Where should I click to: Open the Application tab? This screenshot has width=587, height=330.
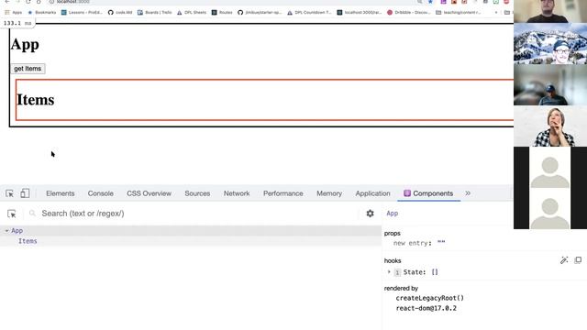(373, 193)
